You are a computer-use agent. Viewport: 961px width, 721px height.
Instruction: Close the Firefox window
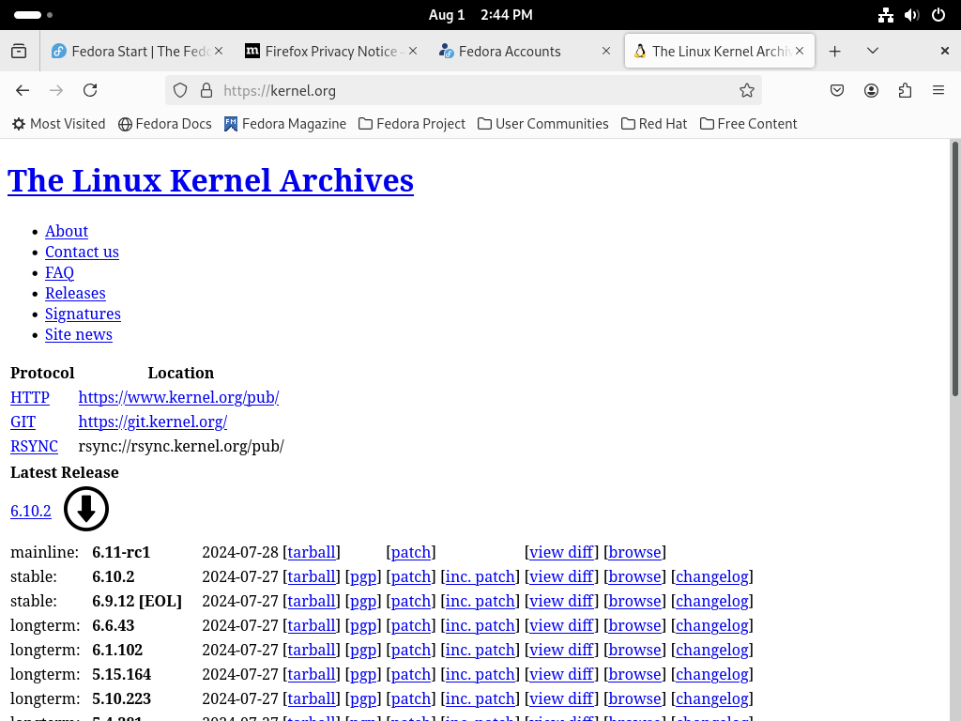[x=944, y=52]
